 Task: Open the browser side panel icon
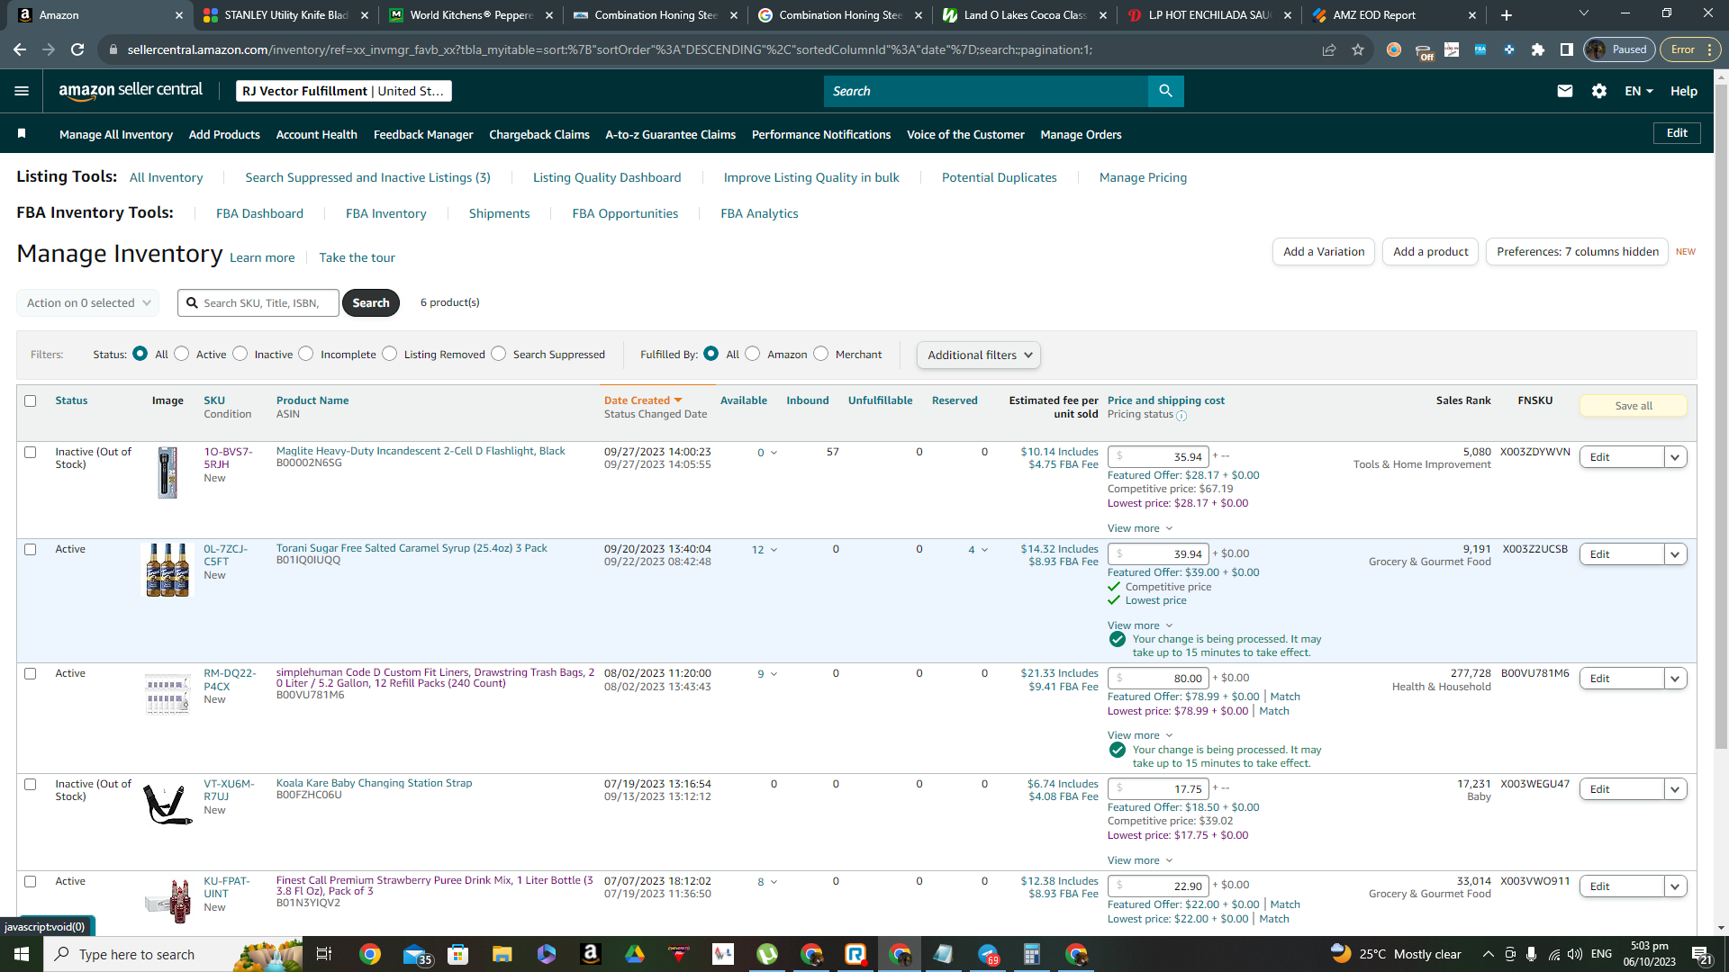click(x=1567, y=49)
